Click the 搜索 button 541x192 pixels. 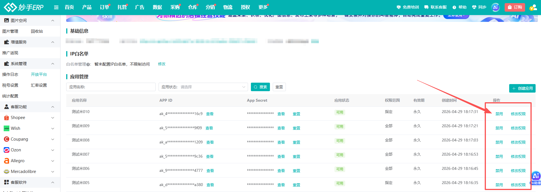(260, 87)
